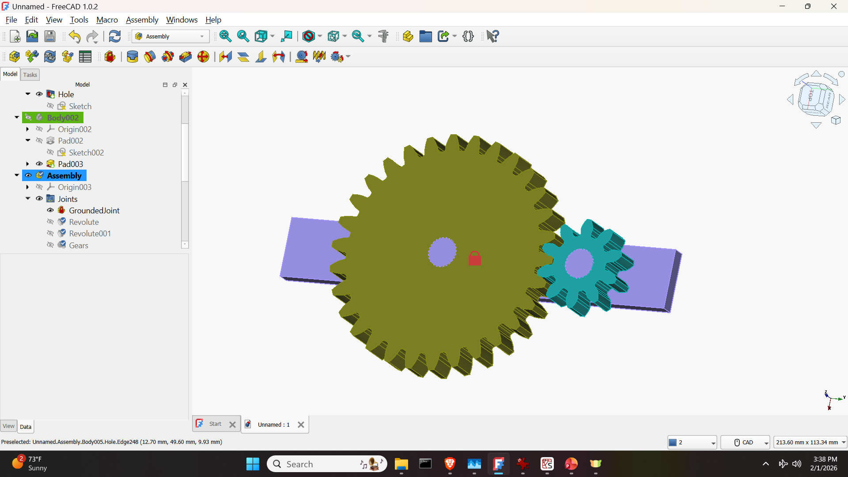The height and width of the screenshot is (477, 848).
Task: Switch to the Tasks tab
Action: click(30, 75)
